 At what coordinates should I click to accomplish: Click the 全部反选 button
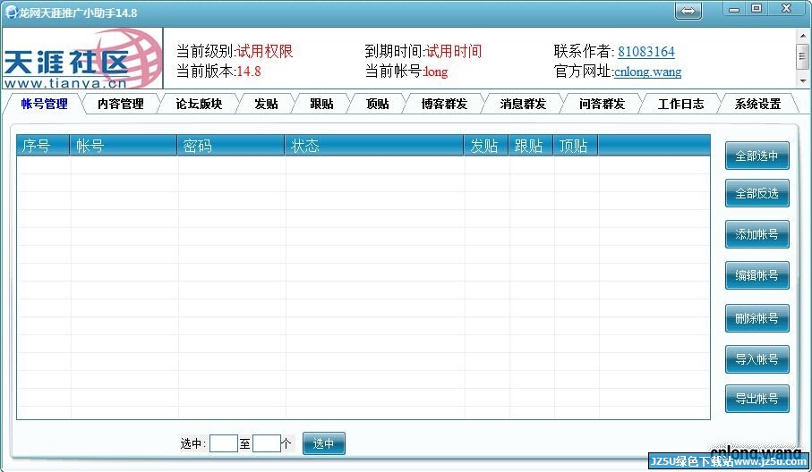[x=757, y=193]
